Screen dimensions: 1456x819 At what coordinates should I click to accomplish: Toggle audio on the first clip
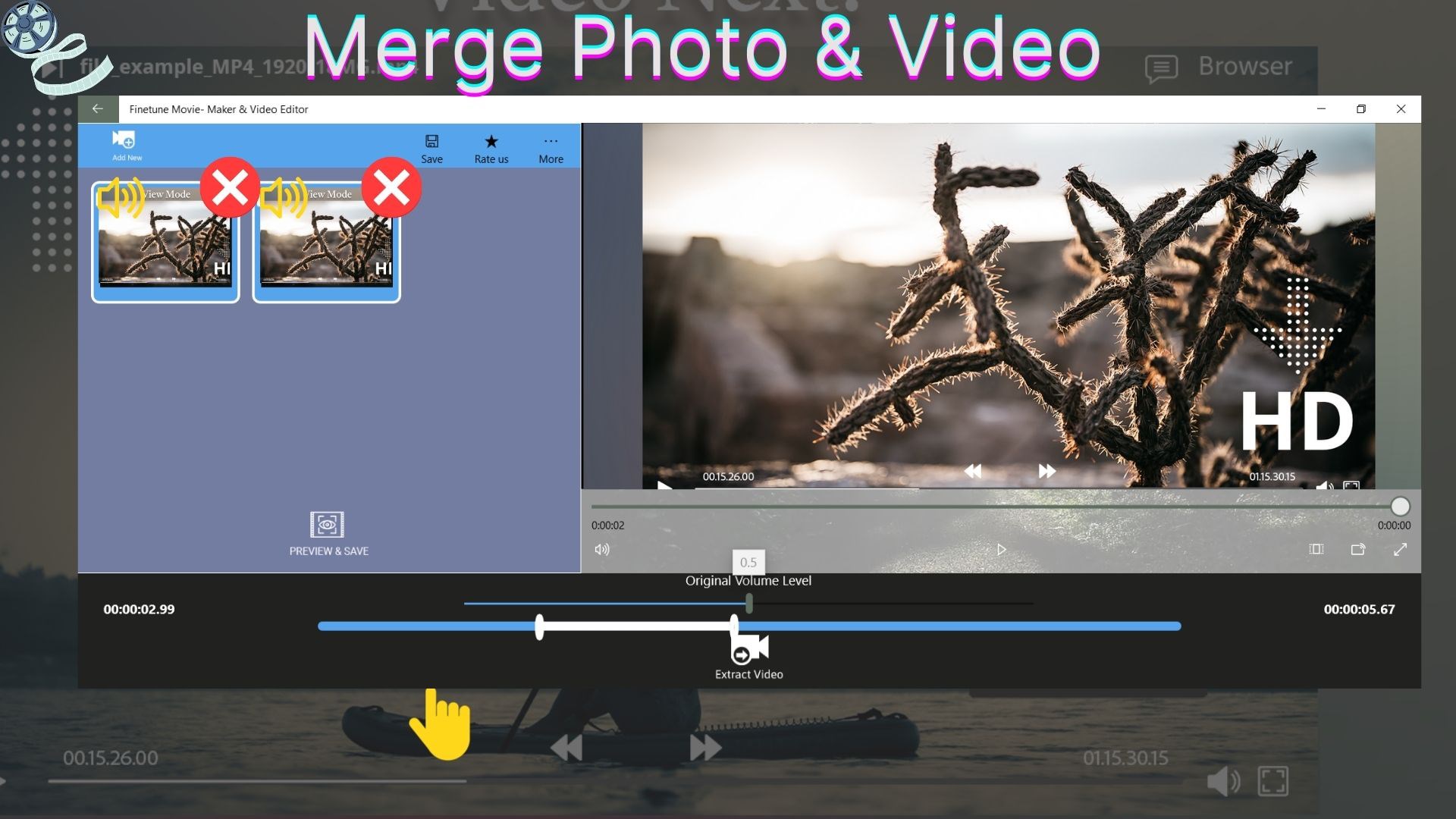pos(121,197)
